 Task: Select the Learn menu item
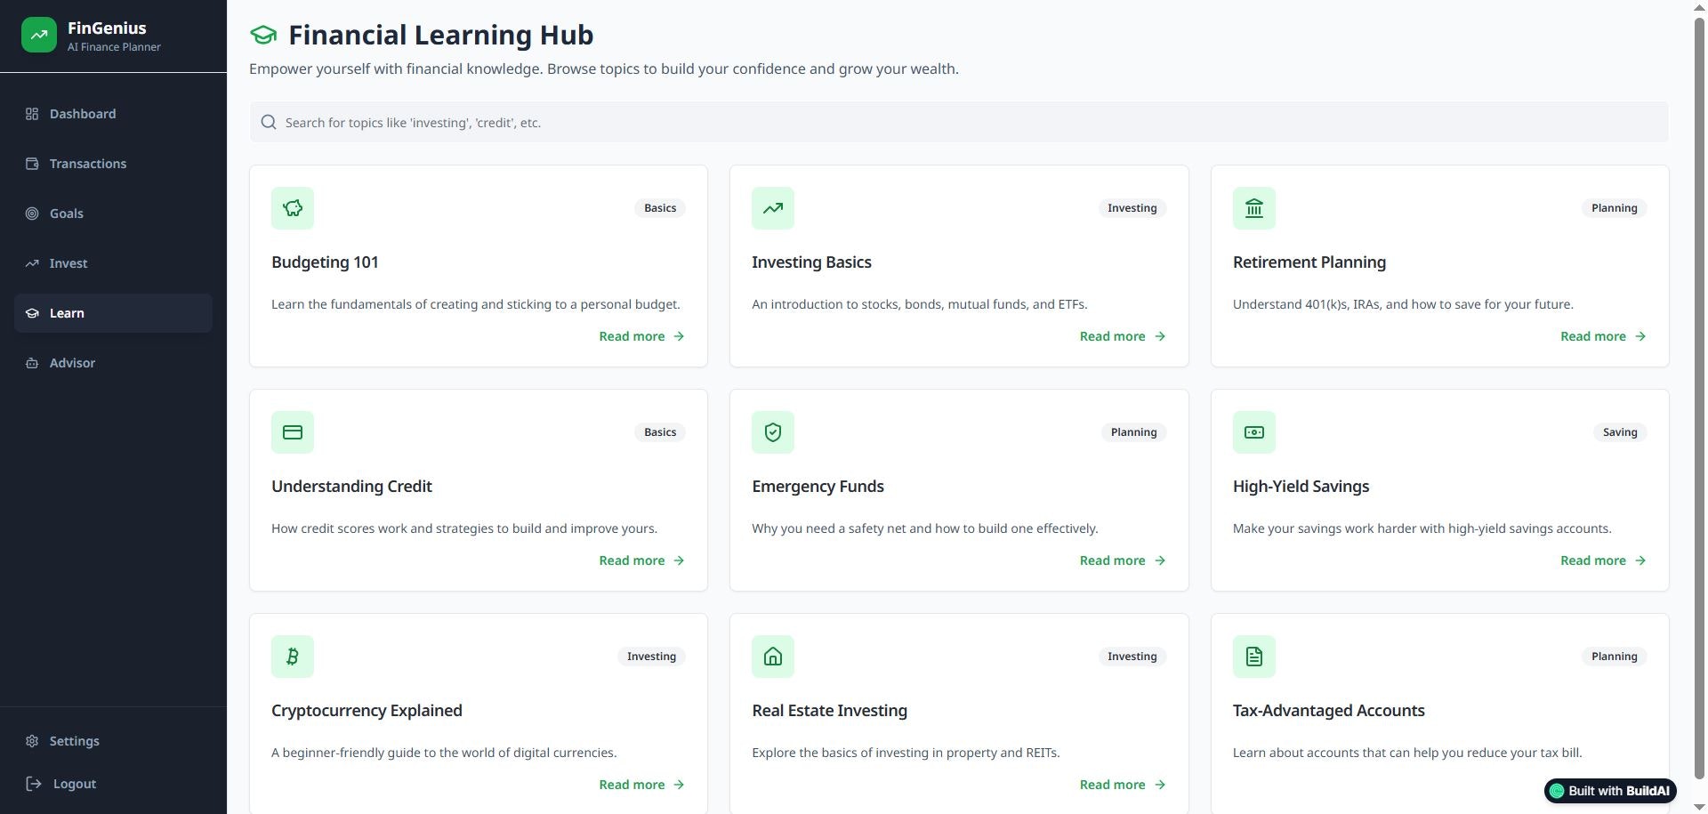click(113, 313)
